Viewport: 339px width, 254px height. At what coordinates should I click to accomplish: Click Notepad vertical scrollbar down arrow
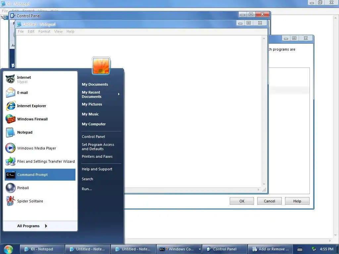tap(264, 184)
